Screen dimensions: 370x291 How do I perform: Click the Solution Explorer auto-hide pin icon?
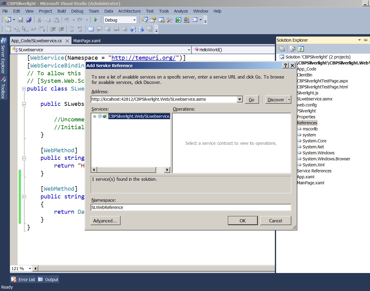click(x=365, y=40)
